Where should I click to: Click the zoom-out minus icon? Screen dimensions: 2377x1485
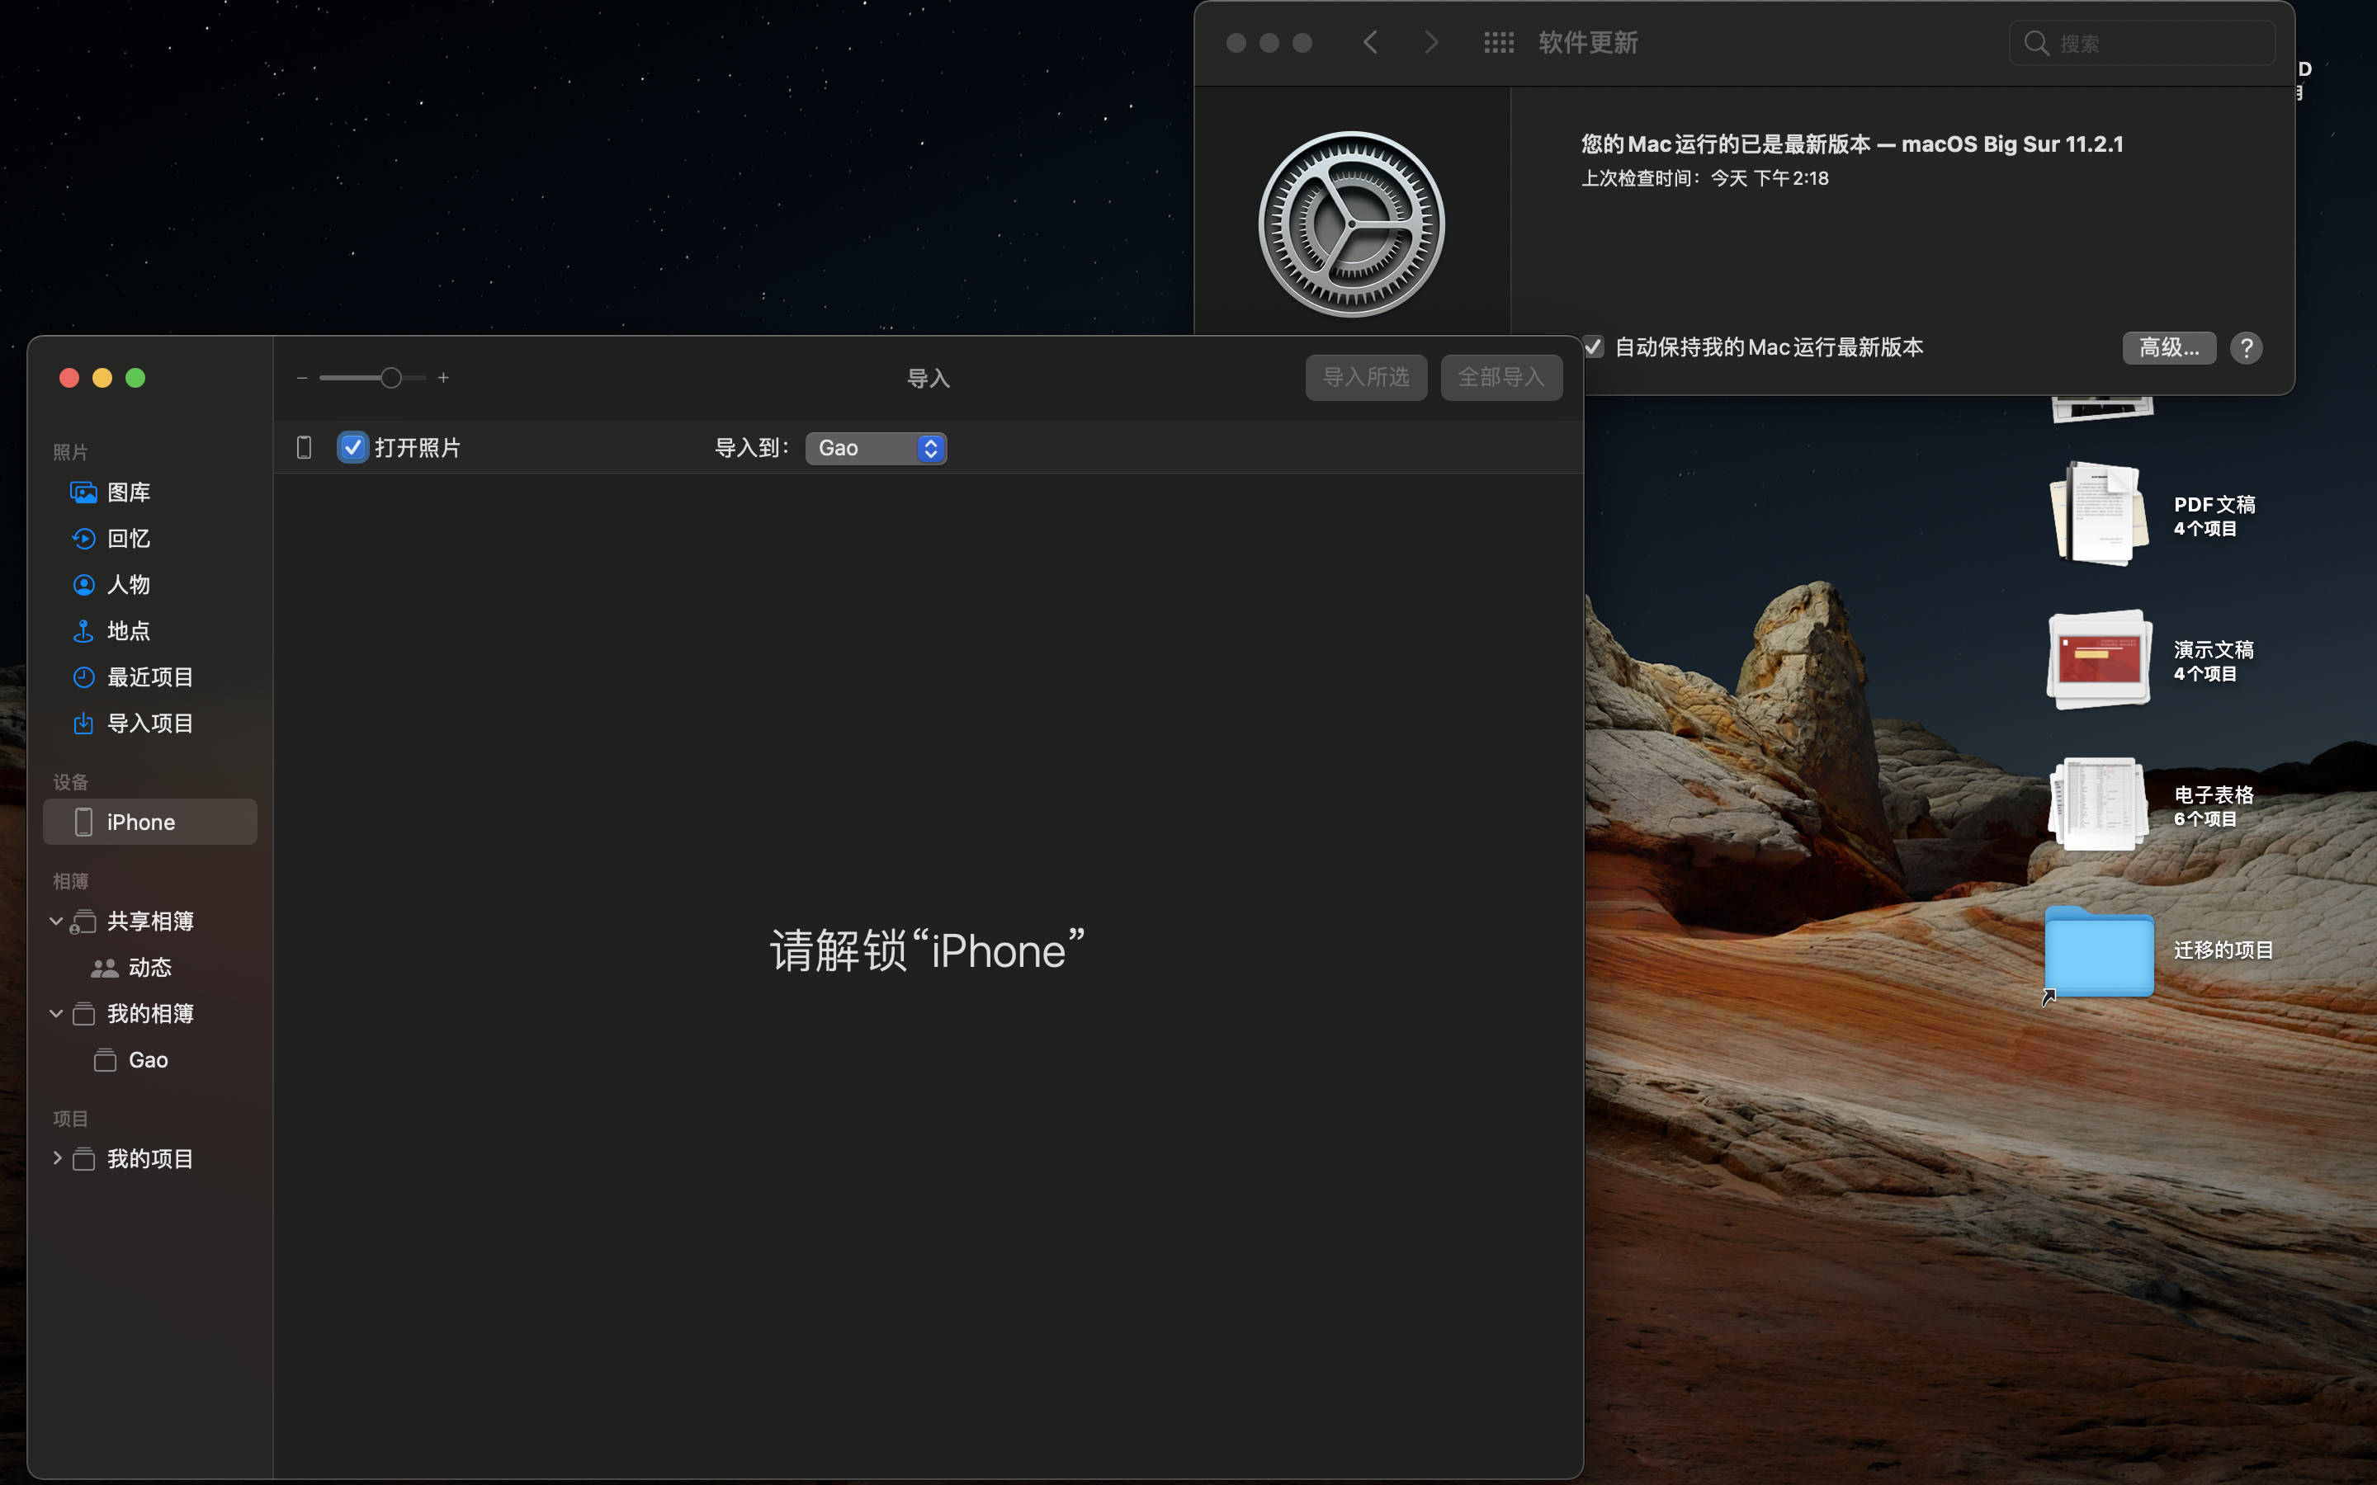coord(301,378)
